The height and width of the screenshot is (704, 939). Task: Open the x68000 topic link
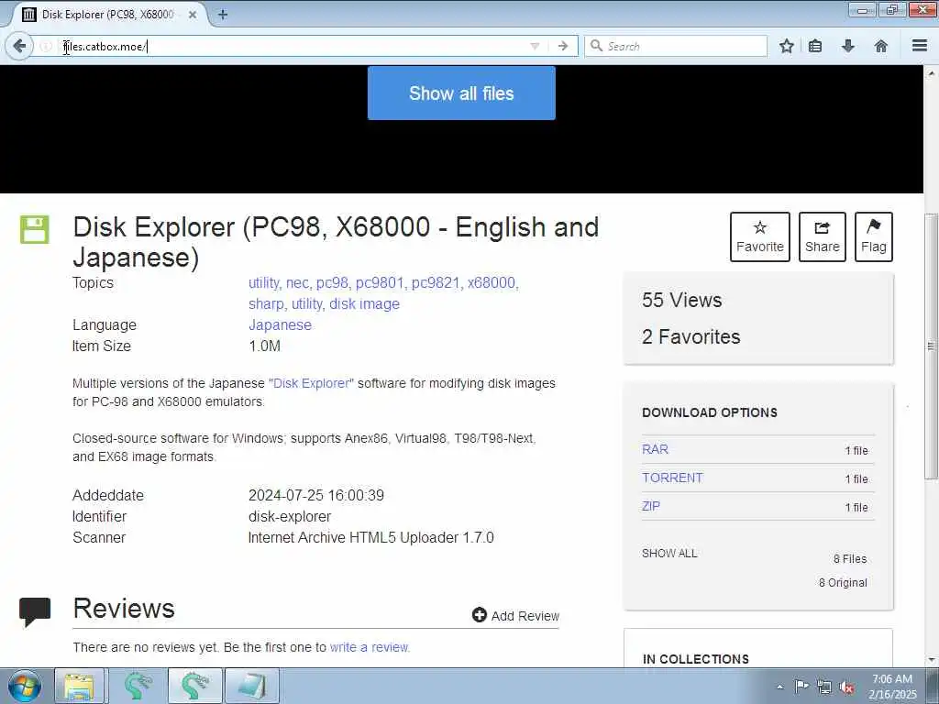tap(492, 282)
